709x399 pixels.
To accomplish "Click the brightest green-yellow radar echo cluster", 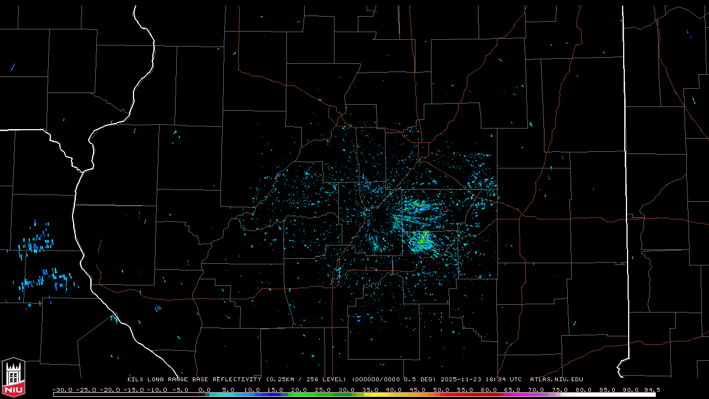I will pyautogui.click(x=421, y=242).
